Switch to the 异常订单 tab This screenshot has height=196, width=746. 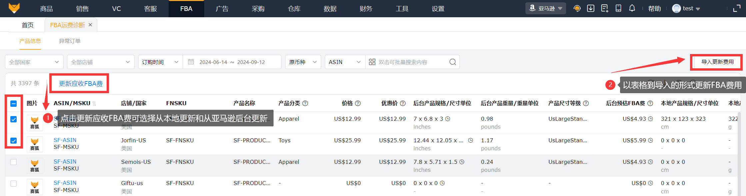tap(70, 41)
